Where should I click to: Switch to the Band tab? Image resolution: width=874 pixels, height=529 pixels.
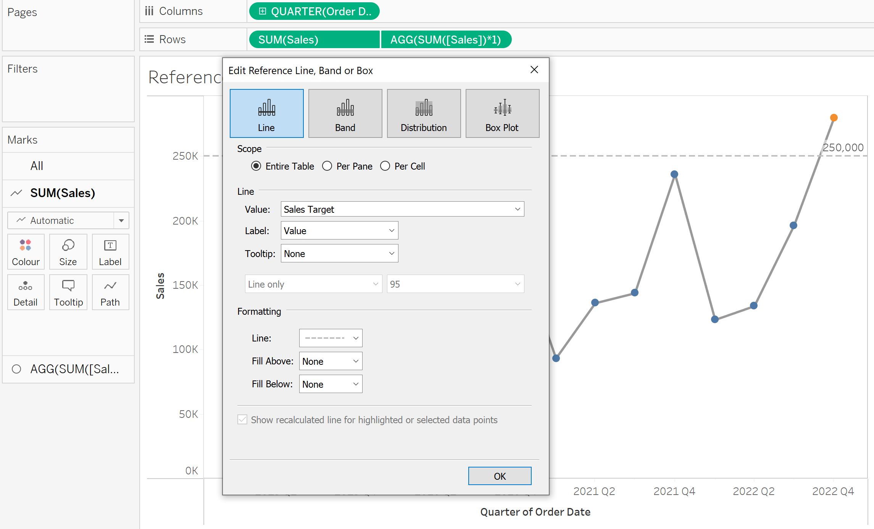(x=345, y=113)
